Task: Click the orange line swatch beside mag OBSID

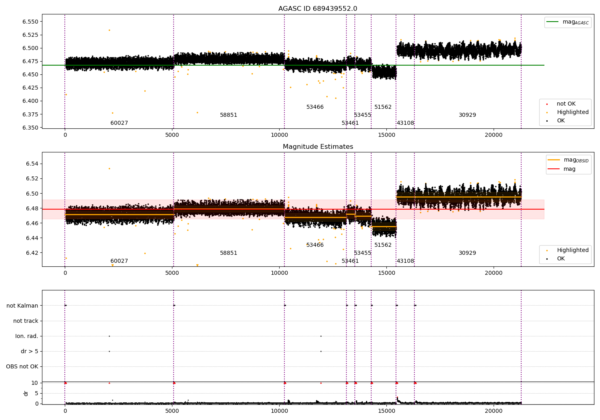Action: pos(554,160)
